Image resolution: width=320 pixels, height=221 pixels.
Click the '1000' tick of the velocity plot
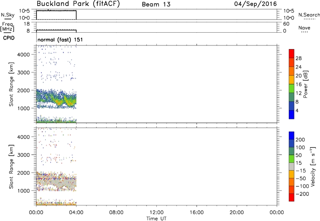coord(24,191)
